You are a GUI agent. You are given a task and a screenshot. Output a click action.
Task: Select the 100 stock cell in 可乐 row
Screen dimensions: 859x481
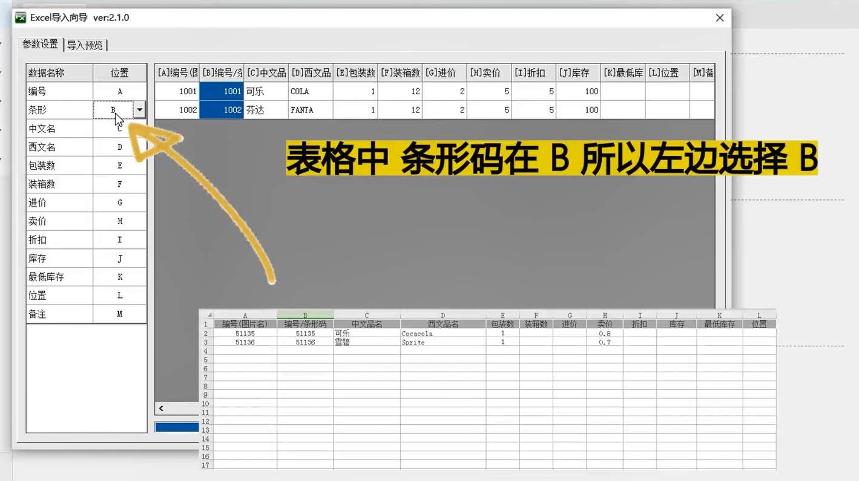pos(578,91)
